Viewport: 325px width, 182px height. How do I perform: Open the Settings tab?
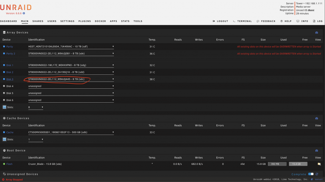tap(67, 21)
